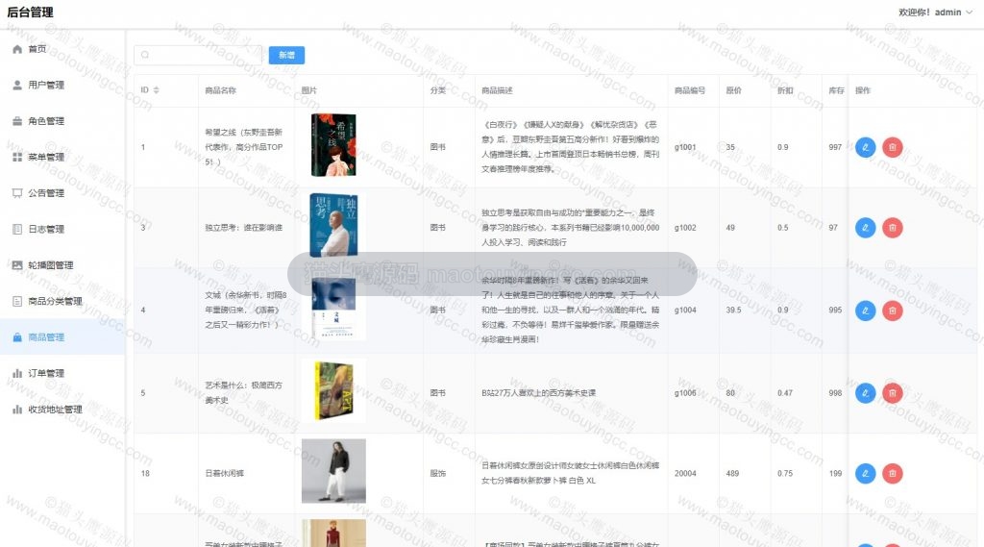Click the home icon beside 首页
The image size is (984, 547).
pos(17,49)
